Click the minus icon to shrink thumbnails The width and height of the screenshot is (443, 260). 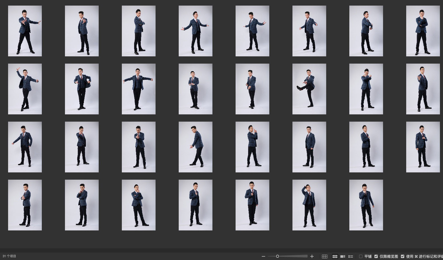coord(263,256)
